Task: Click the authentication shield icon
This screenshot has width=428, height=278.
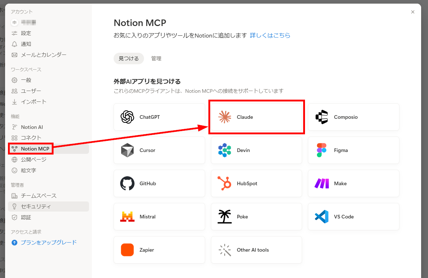Action: coord(14,217)
